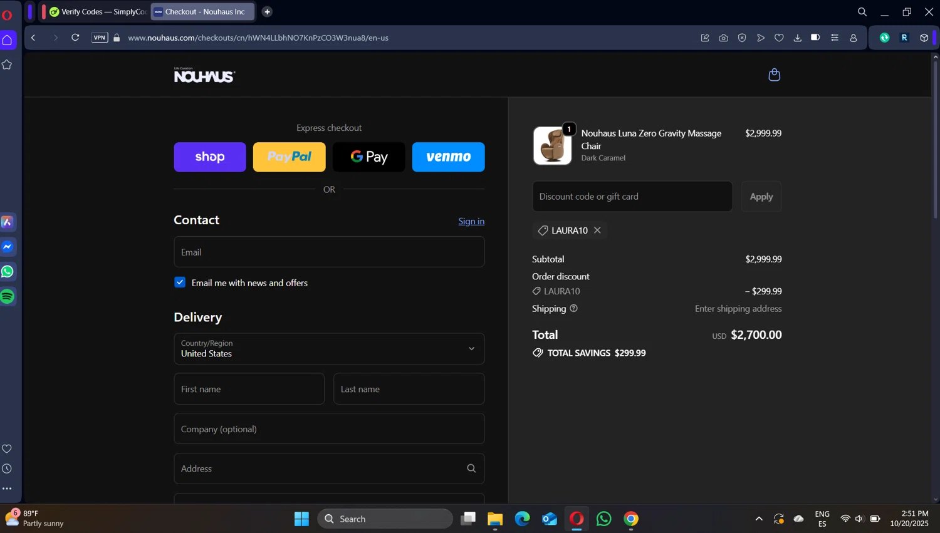940x533 pixels.
Task: Open browsing history clock icon in sidebar
Action: click(x=7, y=468)
